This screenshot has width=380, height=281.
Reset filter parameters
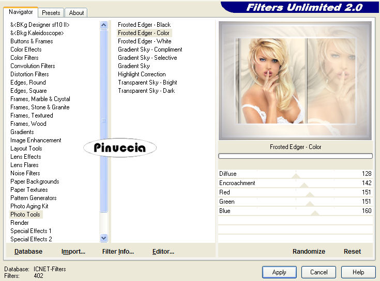point(352,252)
